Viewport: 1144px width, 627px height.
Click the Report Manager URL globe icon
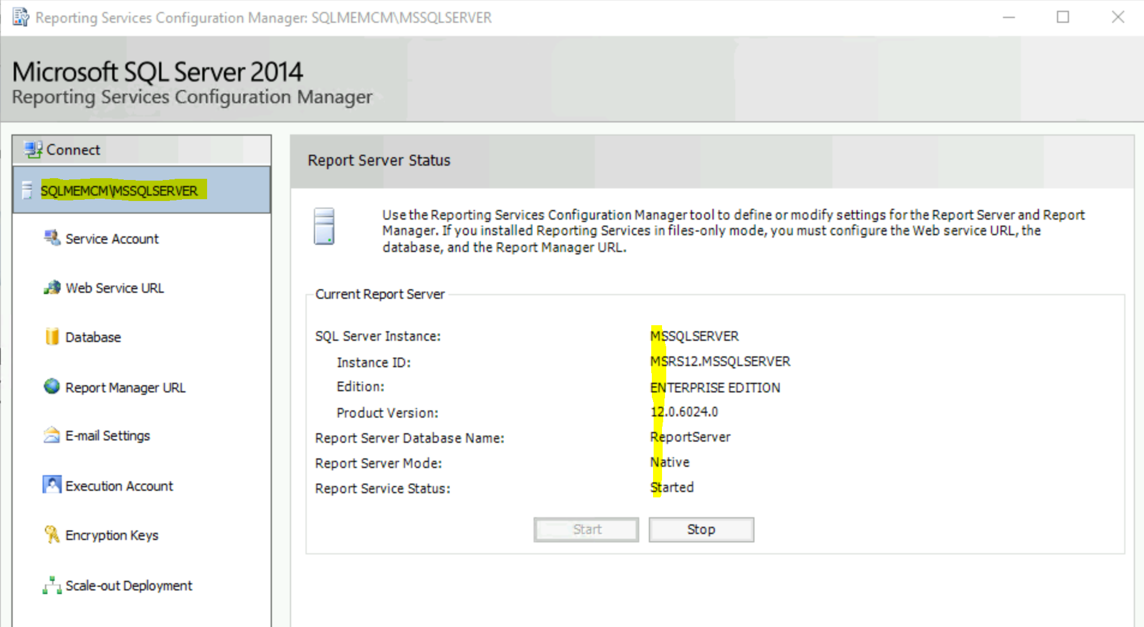click(x=52, y=386)
